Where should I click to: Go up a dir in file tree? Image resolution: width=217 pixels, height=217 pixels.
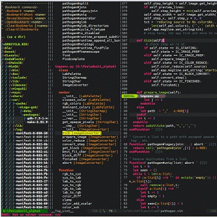(x=14, y=37)
